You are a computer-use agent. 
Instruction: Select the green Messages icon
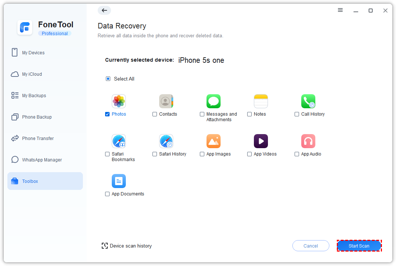pyautogui.click(x=213, y=101)
